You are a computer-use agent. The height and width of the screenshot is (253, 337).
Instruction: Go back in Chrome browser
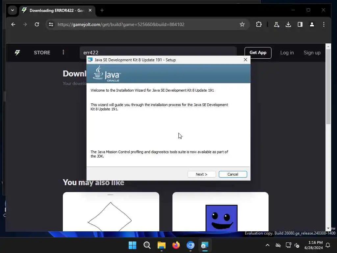point(13,24)
